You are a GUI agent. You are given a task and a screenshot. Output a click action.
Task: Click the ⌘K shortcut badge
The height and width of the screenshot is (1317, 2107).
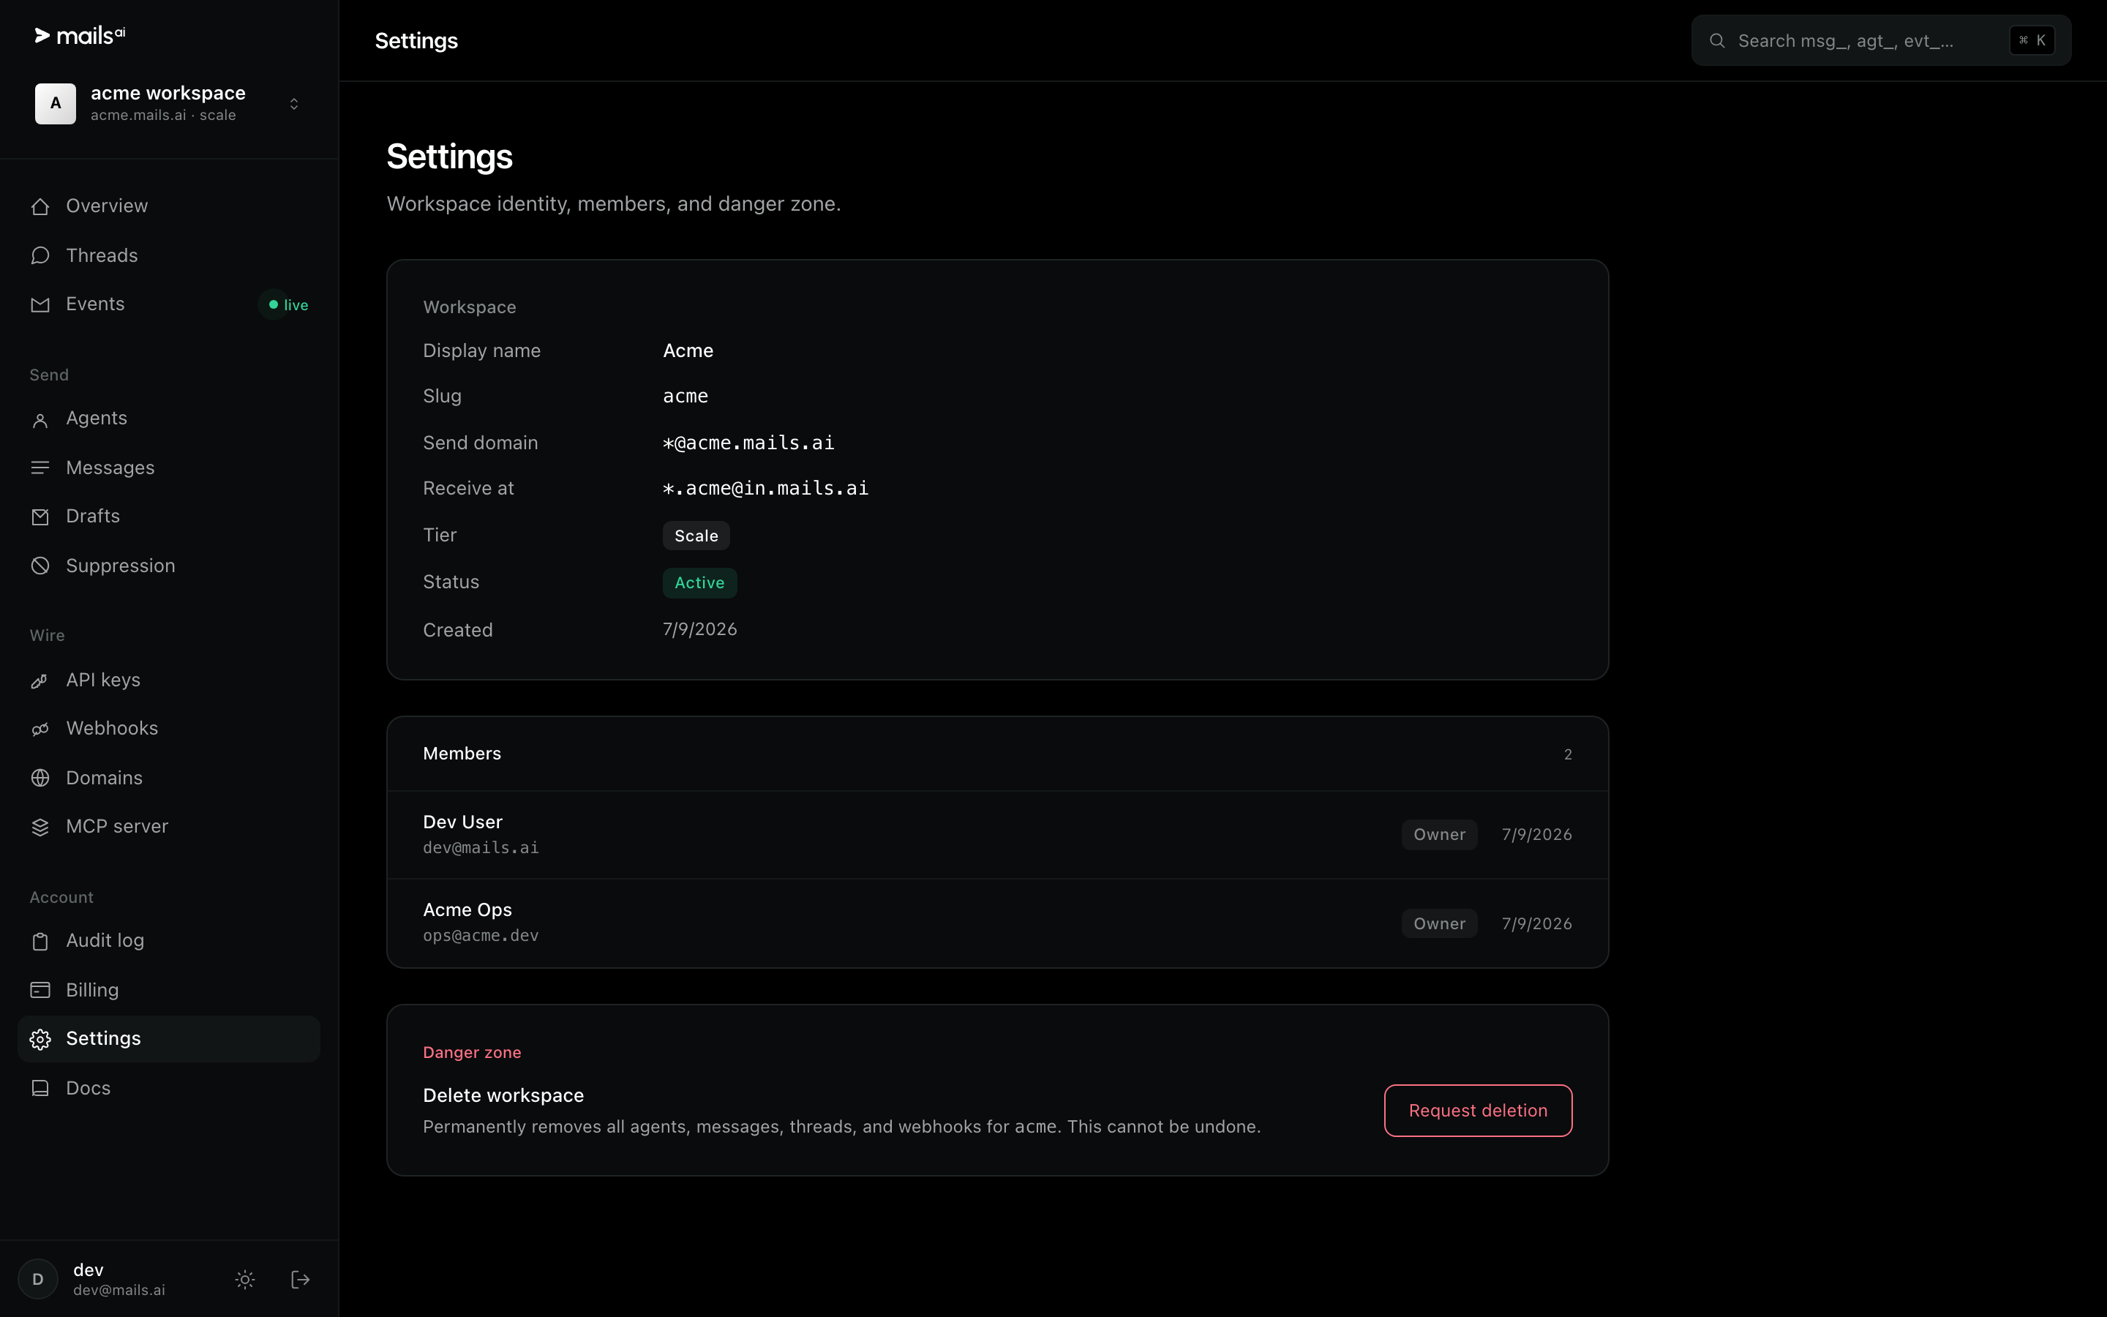2032,41
